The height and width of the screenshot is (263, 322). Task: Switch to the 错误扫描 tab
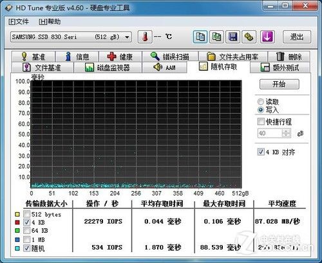point(170,57)
